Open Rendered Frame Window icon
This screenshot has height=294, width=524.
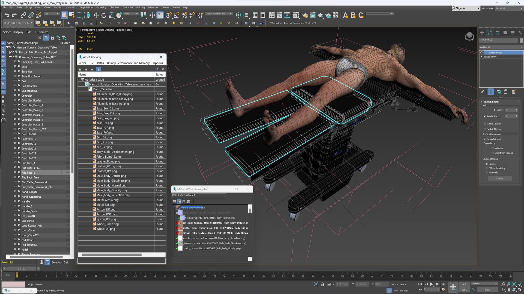point(312,15)
